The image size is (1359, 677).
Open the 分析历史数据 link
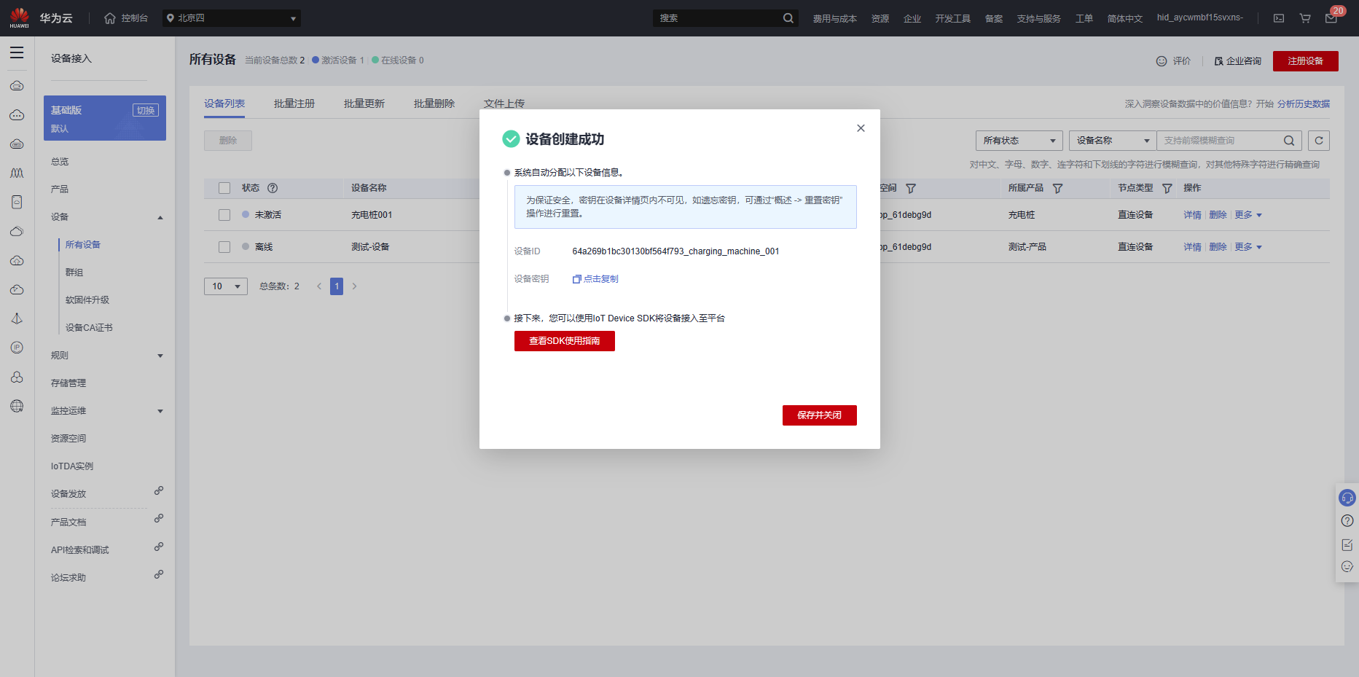[x=1304, y=104]
